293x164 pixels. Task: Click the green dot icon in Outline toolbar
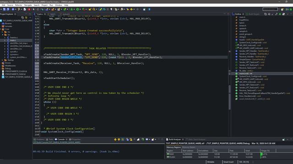[280, 14]
